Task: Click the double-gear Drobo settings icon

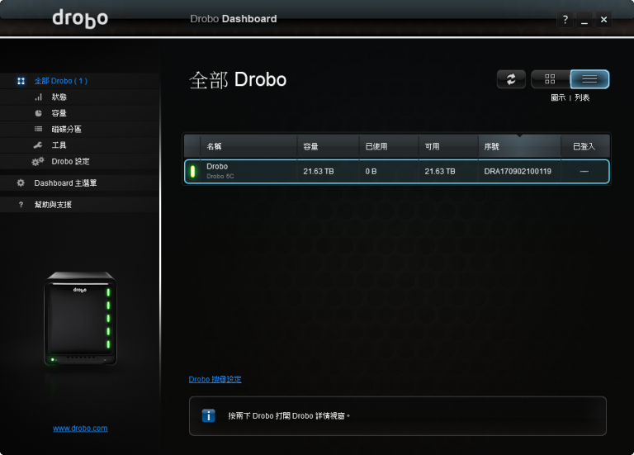Action: pyautogui.click(x=38, y=161)
